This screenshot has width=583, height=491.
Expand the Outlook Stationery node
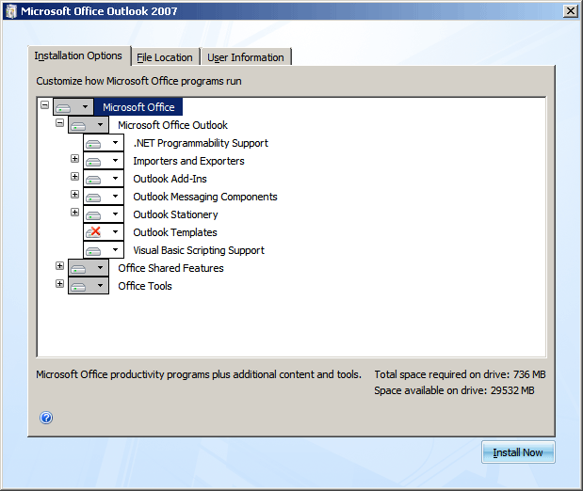coord(74,212)
